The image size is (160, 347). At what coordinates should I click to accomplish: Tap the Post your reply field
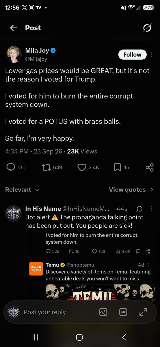coord(45,312)
